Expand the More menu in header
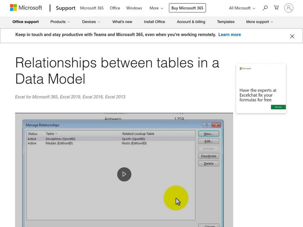The image size is (303, 227). [x=156, y=8]
